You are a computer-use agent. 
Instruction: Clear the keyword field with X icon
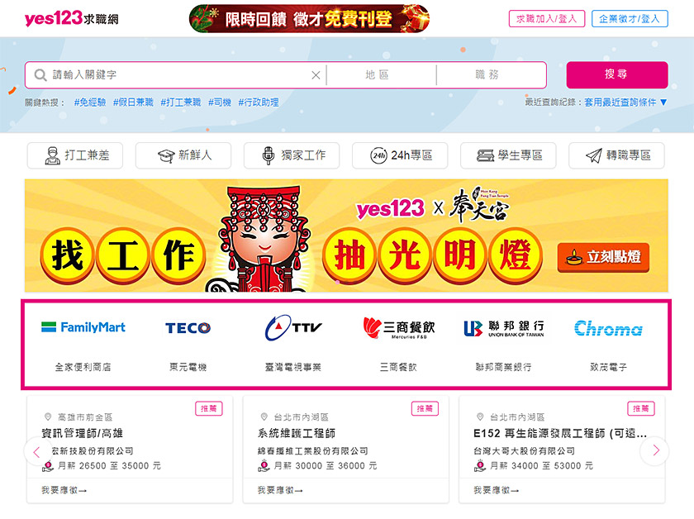coord(316,75)
